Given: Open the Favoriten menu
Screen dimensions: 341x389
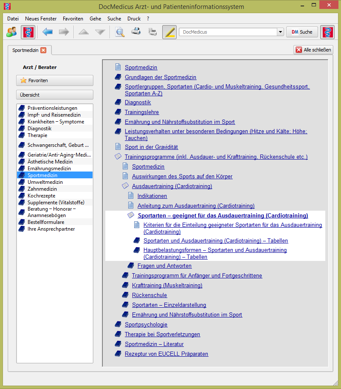Looking at the screenshot, I should point(73,19).
